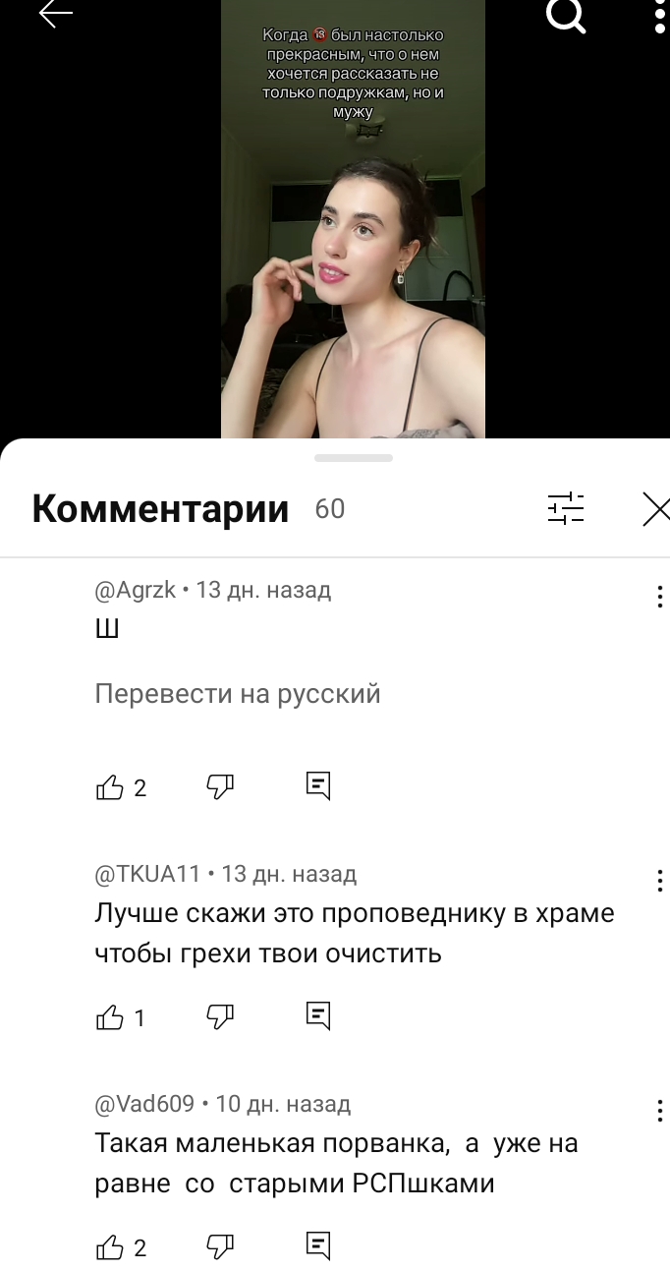Viewport: 670px width, 1271px height.
Task: Tap the video preview area
Action: [x=353, y=219]
